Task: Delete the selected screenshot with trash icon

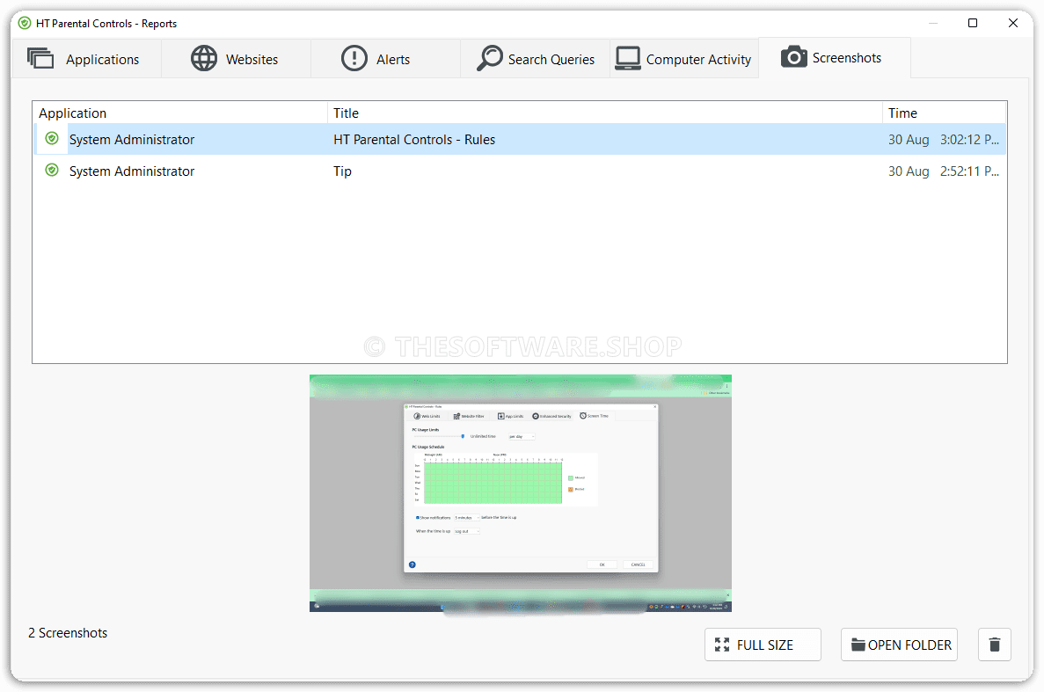Action: coord(995,645)
